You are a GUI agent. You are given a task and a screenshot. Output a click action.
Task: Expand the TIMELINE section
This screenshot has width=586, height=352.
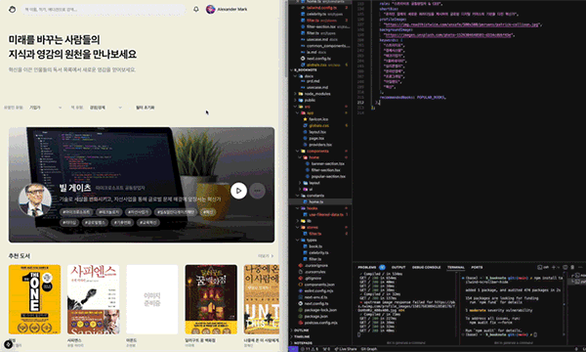click(x=302, y=336)
